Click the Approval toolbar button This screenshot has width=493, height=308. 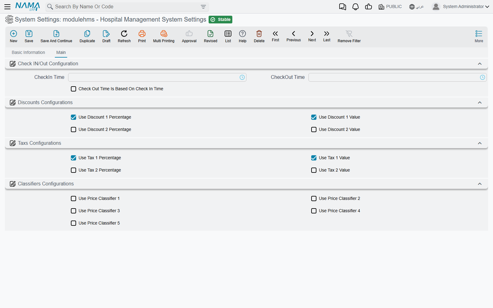pyautogui.click(x=189, y=36)
